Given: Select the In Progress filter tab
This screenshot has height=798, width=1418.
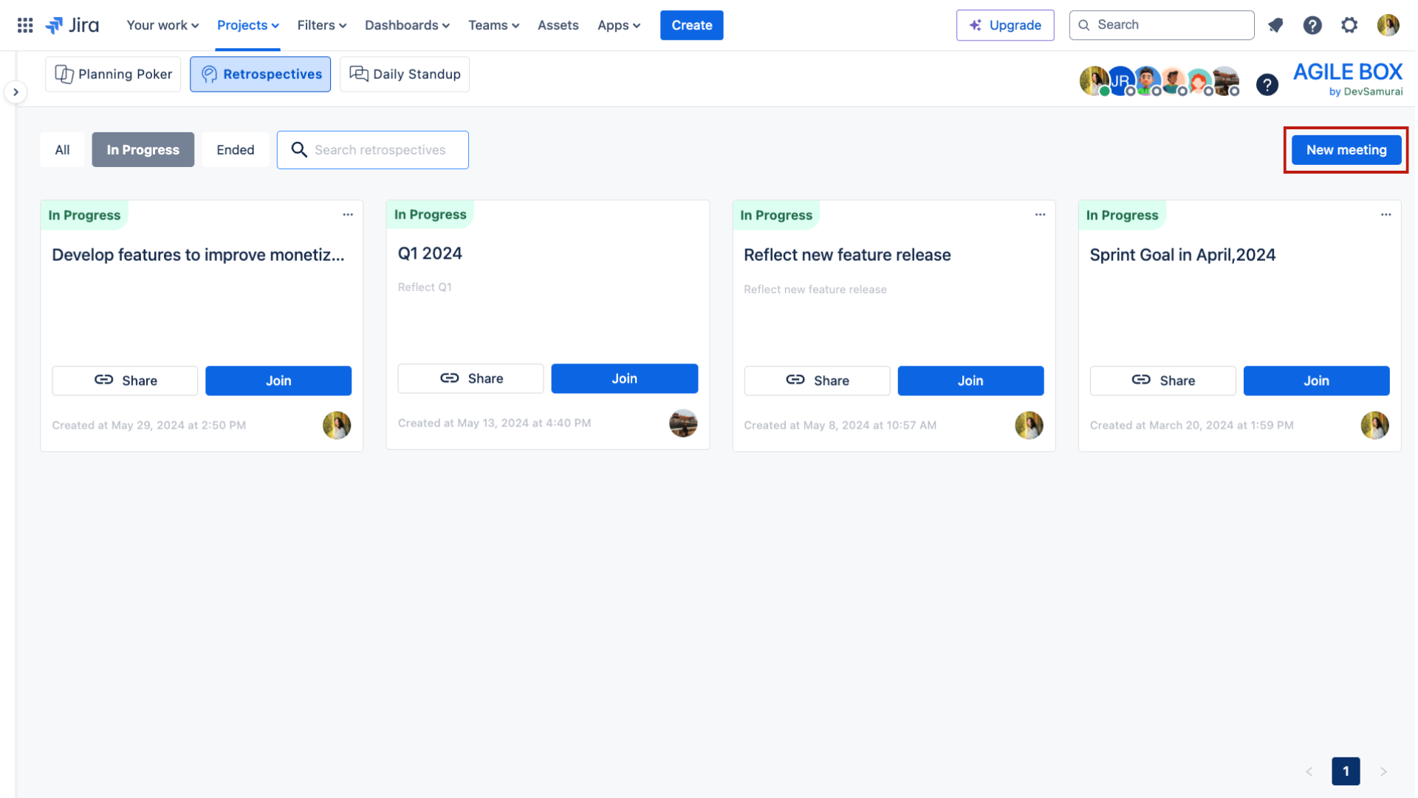Looking at the screenshot, I should pos(143,149).
